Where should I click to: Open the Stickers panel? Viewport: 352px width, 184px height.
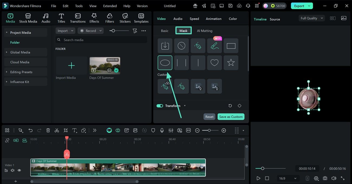pyautogui.click(x=125, y=18)
